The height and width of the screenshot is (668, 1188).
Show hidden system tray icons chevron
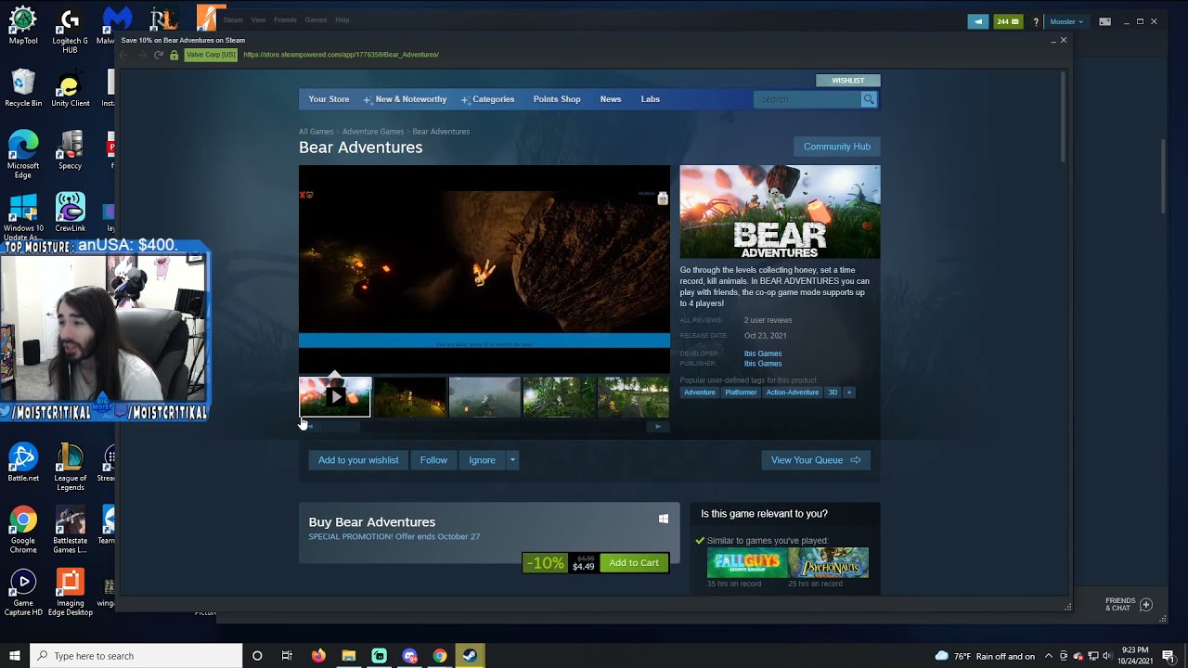tap(1048, 656)
